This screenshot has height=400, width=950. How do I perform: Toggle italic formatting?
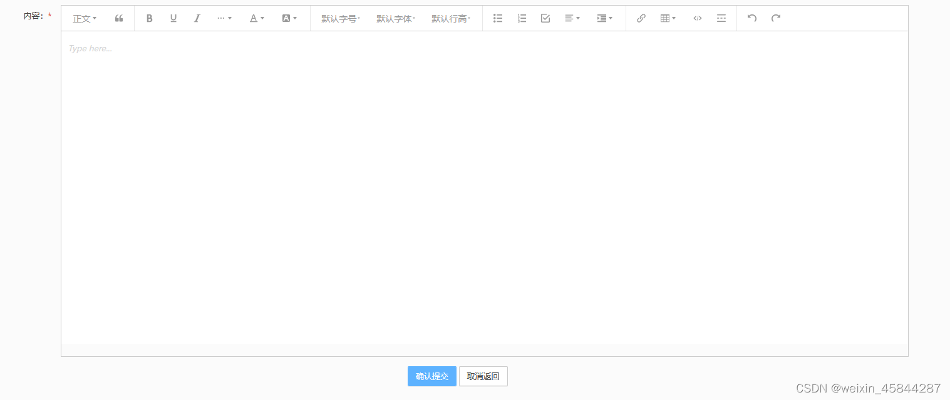[x=197, y=18]
